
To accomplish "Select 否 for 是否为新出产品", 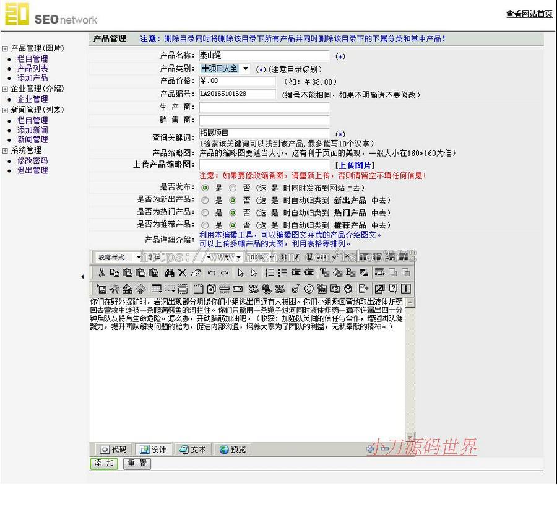I will tap(233, 200).
